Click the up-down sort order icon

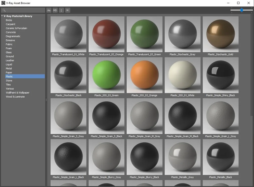coord(61,10)
